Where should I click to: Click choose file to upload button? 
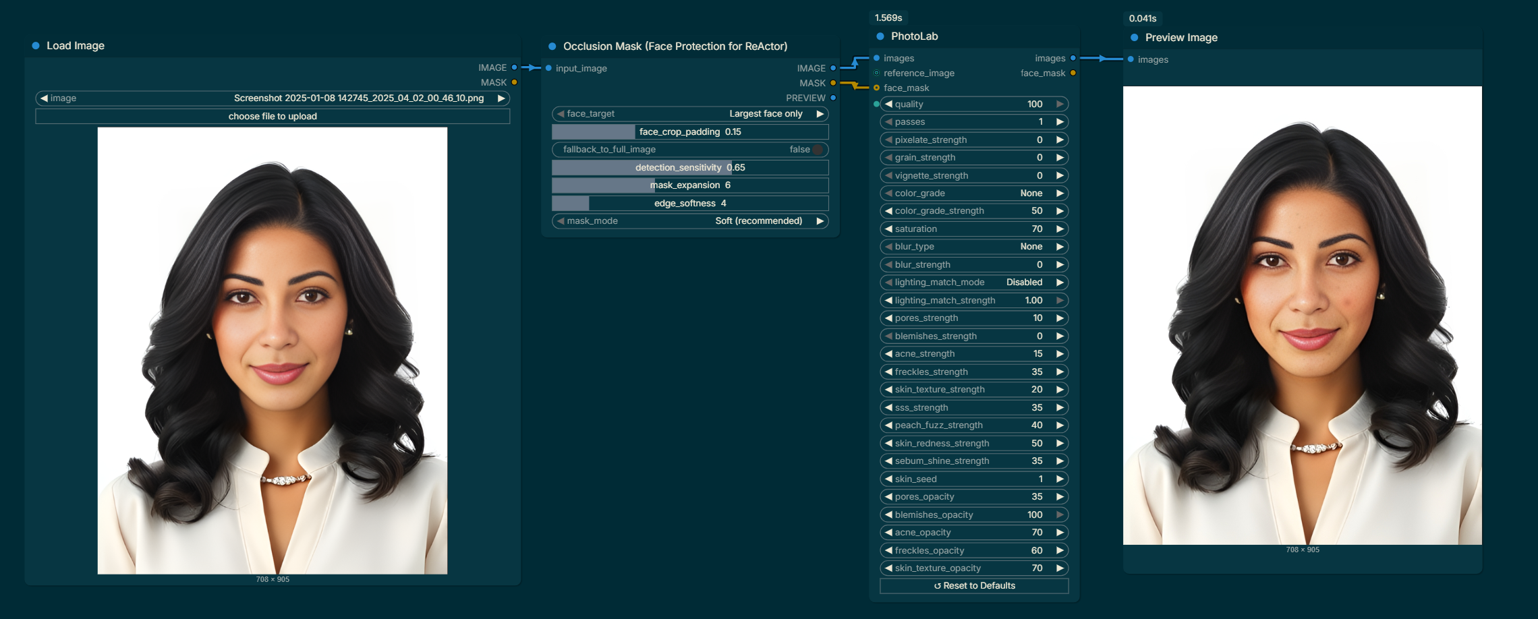[x=273, y=117]
